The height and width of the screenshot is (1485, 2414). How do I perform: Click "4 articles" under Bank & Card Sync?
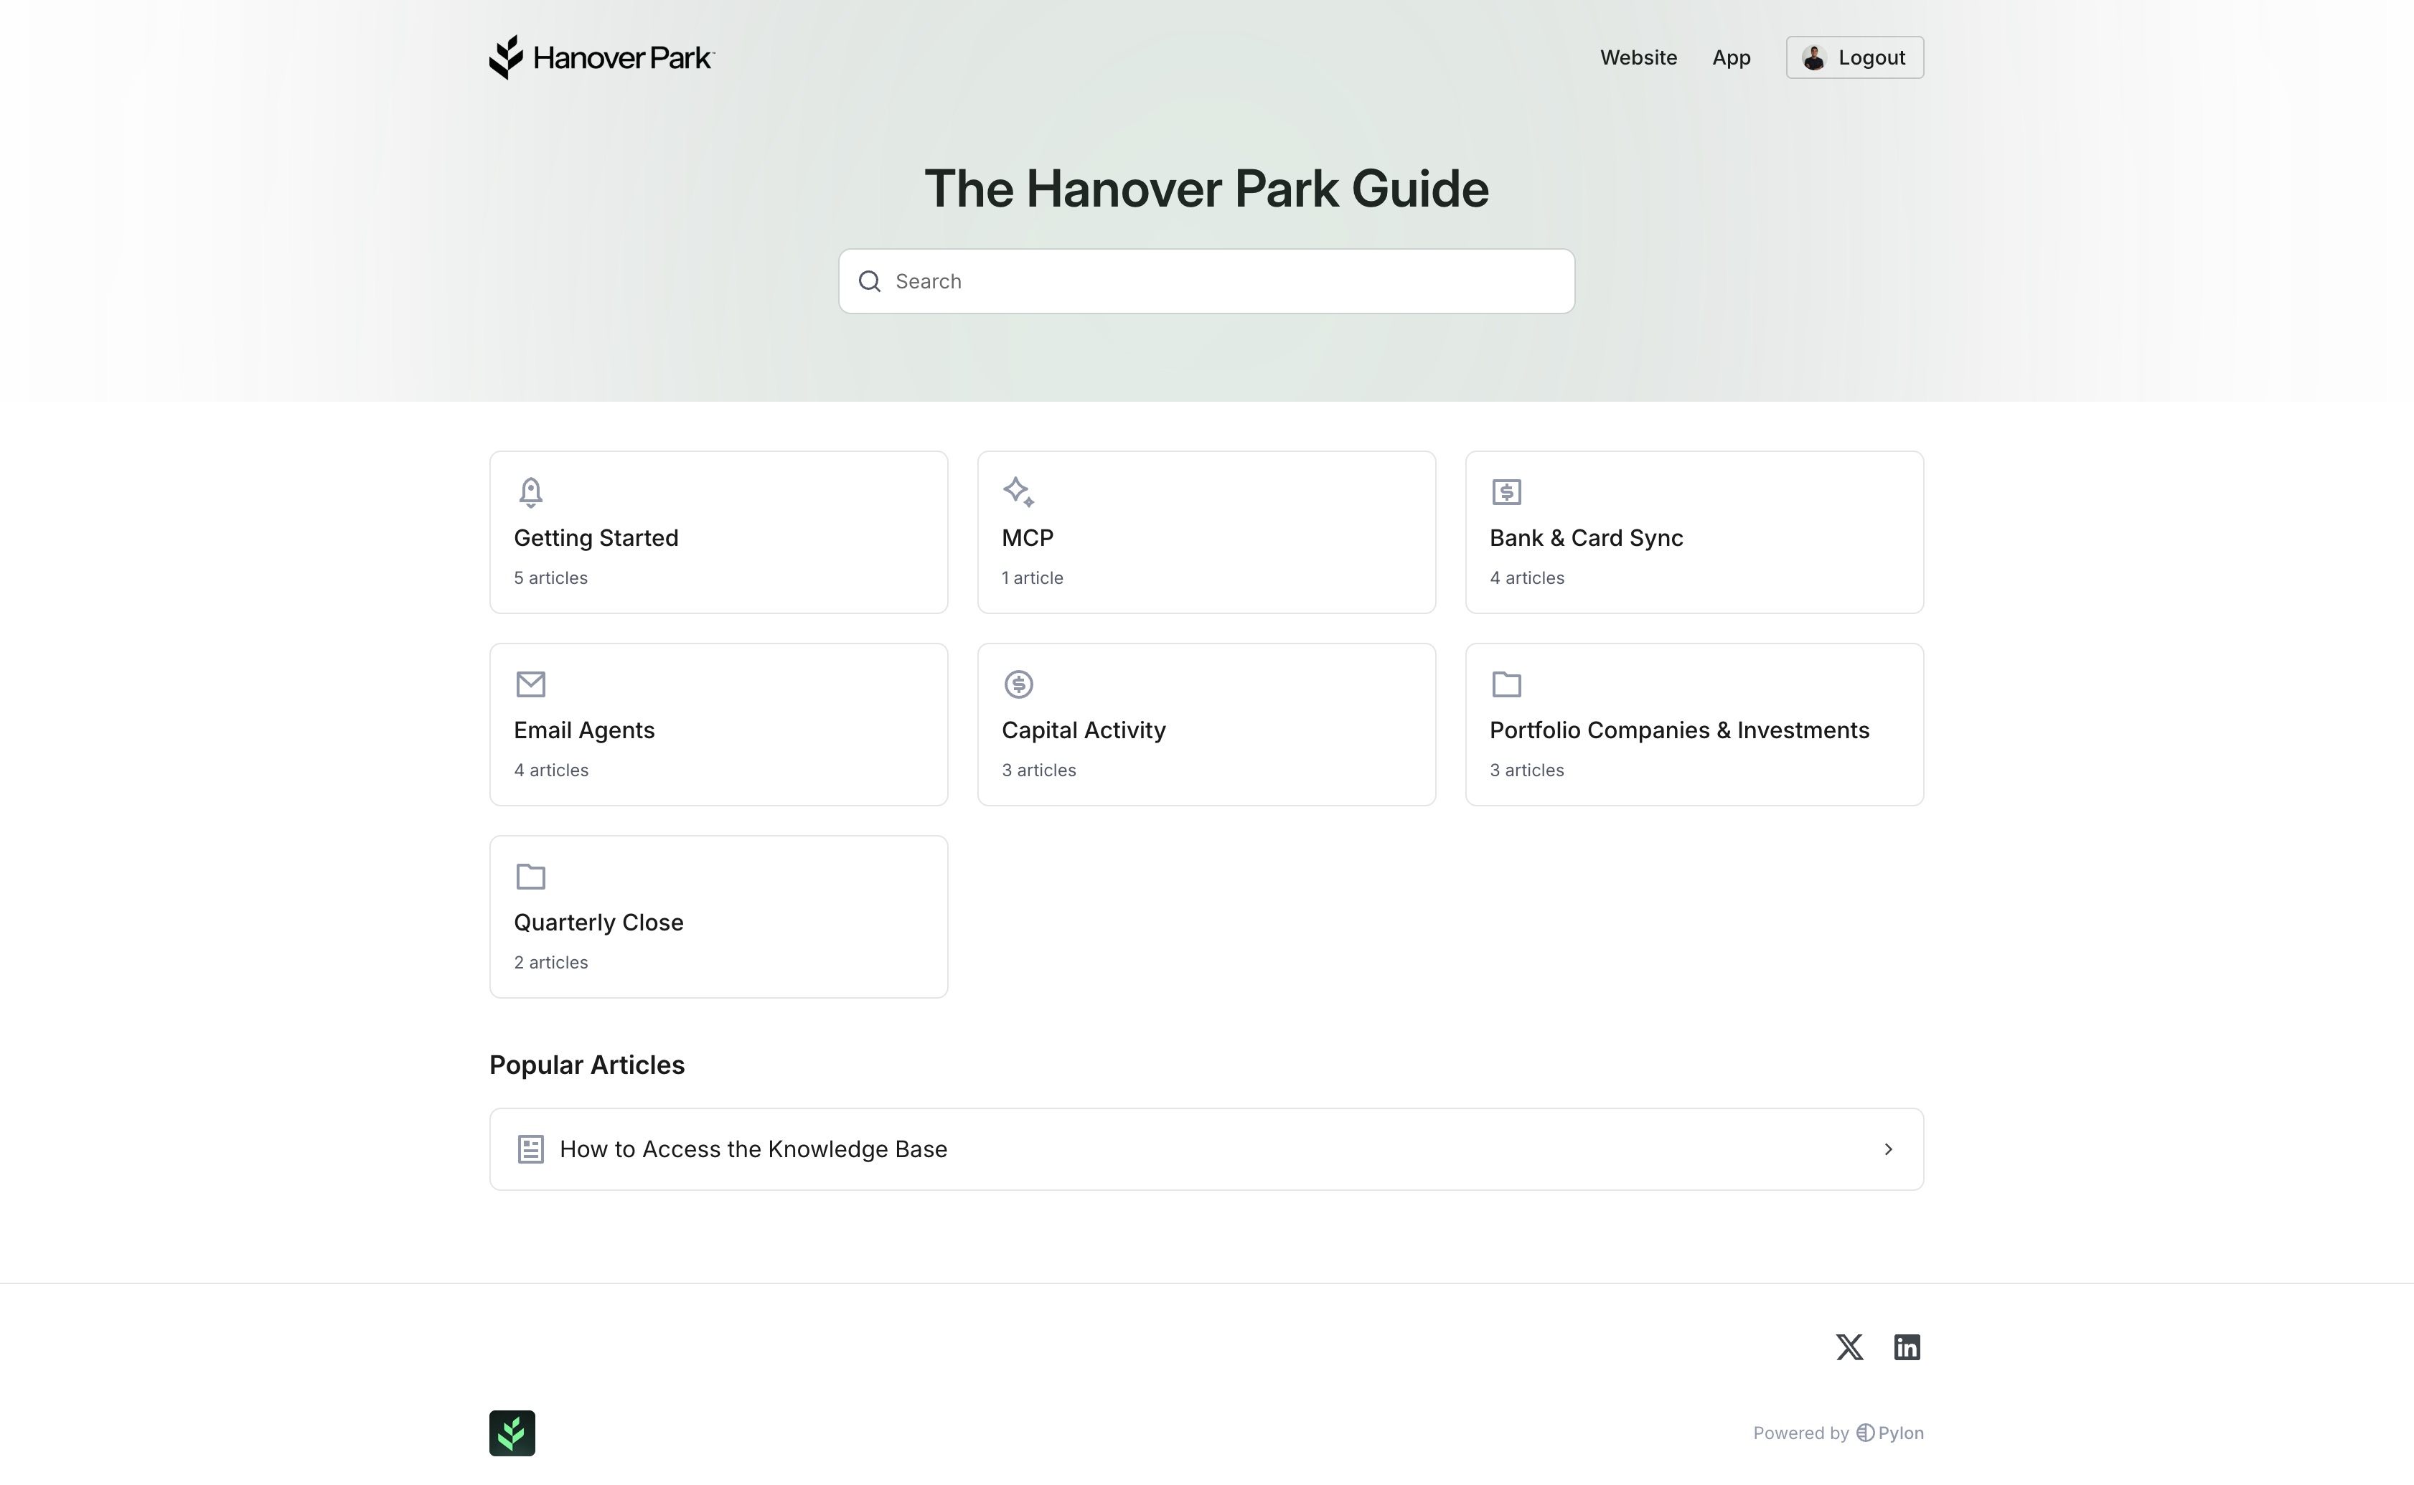click(1527, 578)
